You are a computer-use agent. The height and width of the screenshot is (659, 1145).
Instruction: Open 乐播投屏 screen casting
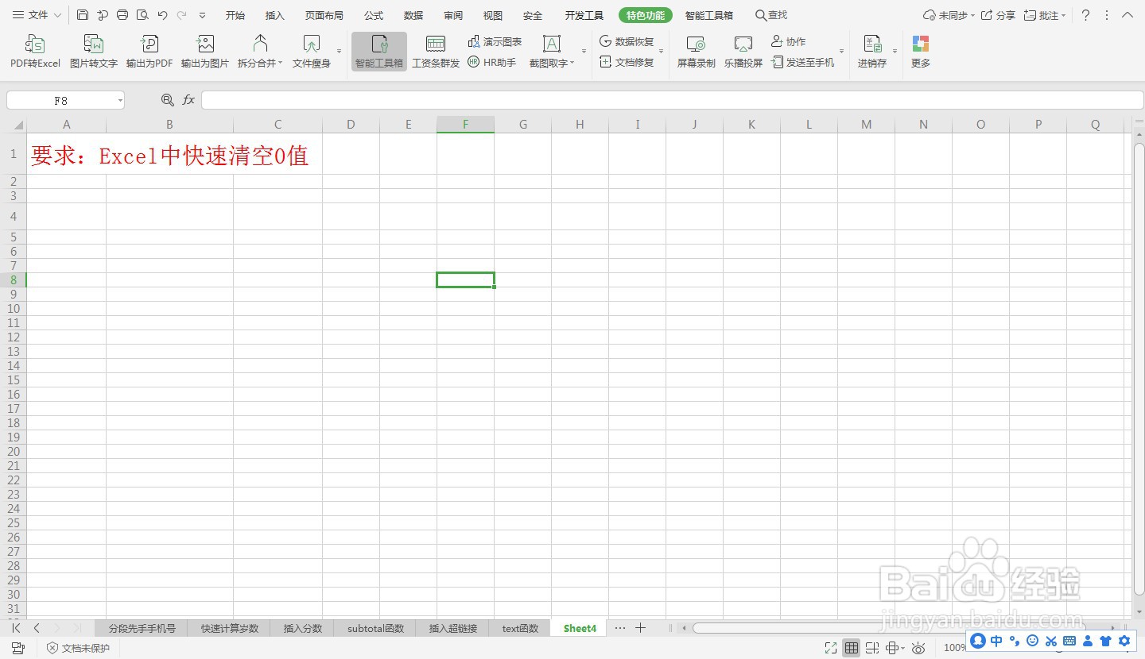point(743,52)
